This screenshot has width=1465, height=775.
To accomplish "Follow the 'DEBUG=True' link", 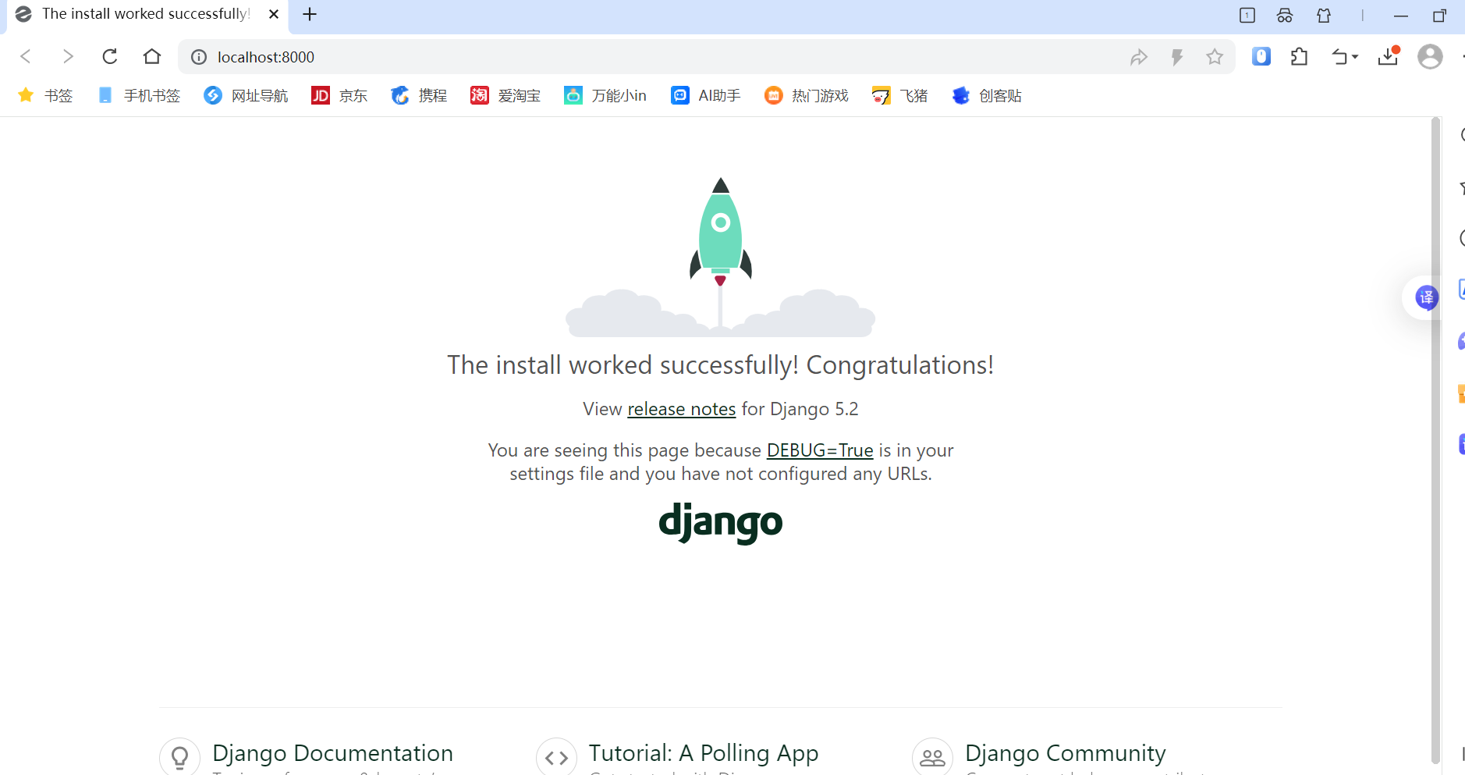I will pos(820,450).
